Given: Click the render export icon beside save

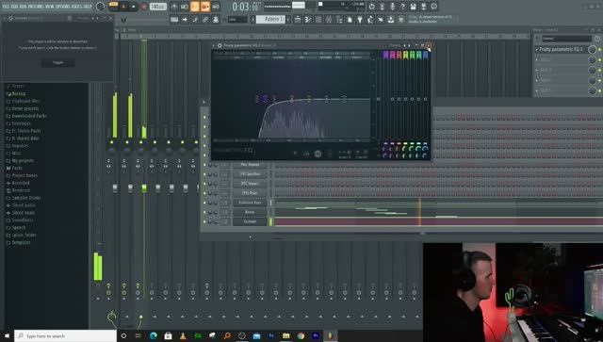Looking at the screenshot, I should tap(423, 7).
